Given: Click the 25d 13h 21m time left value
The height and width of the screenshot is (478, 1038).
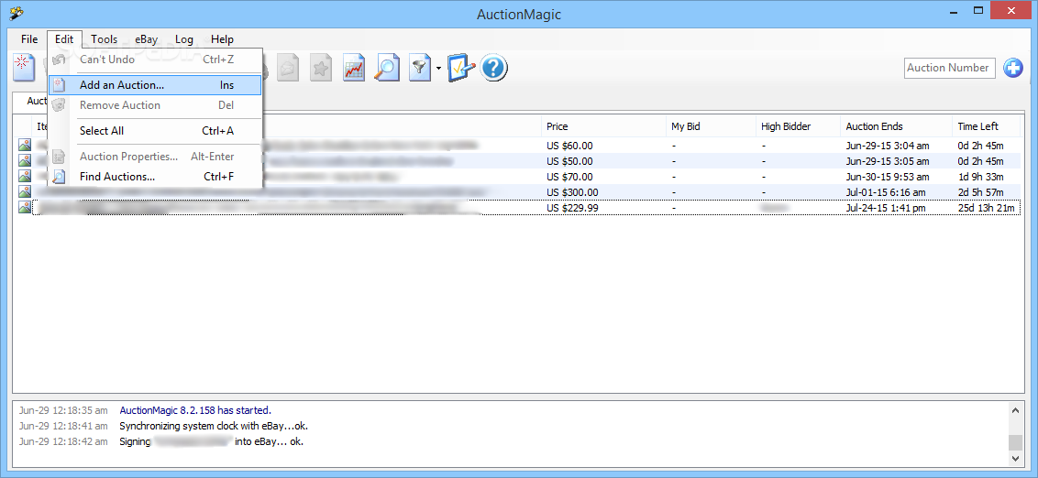Looking at the screenshot, I should pos(986,208).
